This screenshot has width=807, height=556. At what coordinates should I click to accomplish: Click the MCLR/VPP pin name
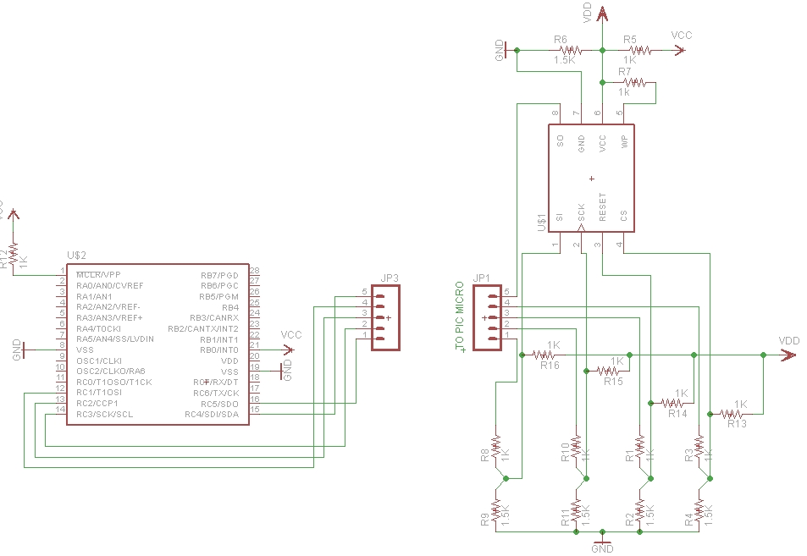pyautogui.click(x=99, y=275)
